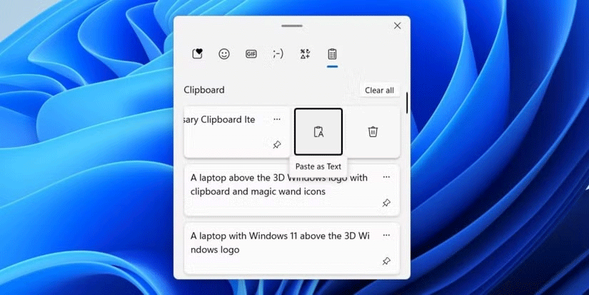This screenshot has width=589, height=295.
Task: Paste 'A laptop above the 3D Windows logo' text
Action: [279, 184]
